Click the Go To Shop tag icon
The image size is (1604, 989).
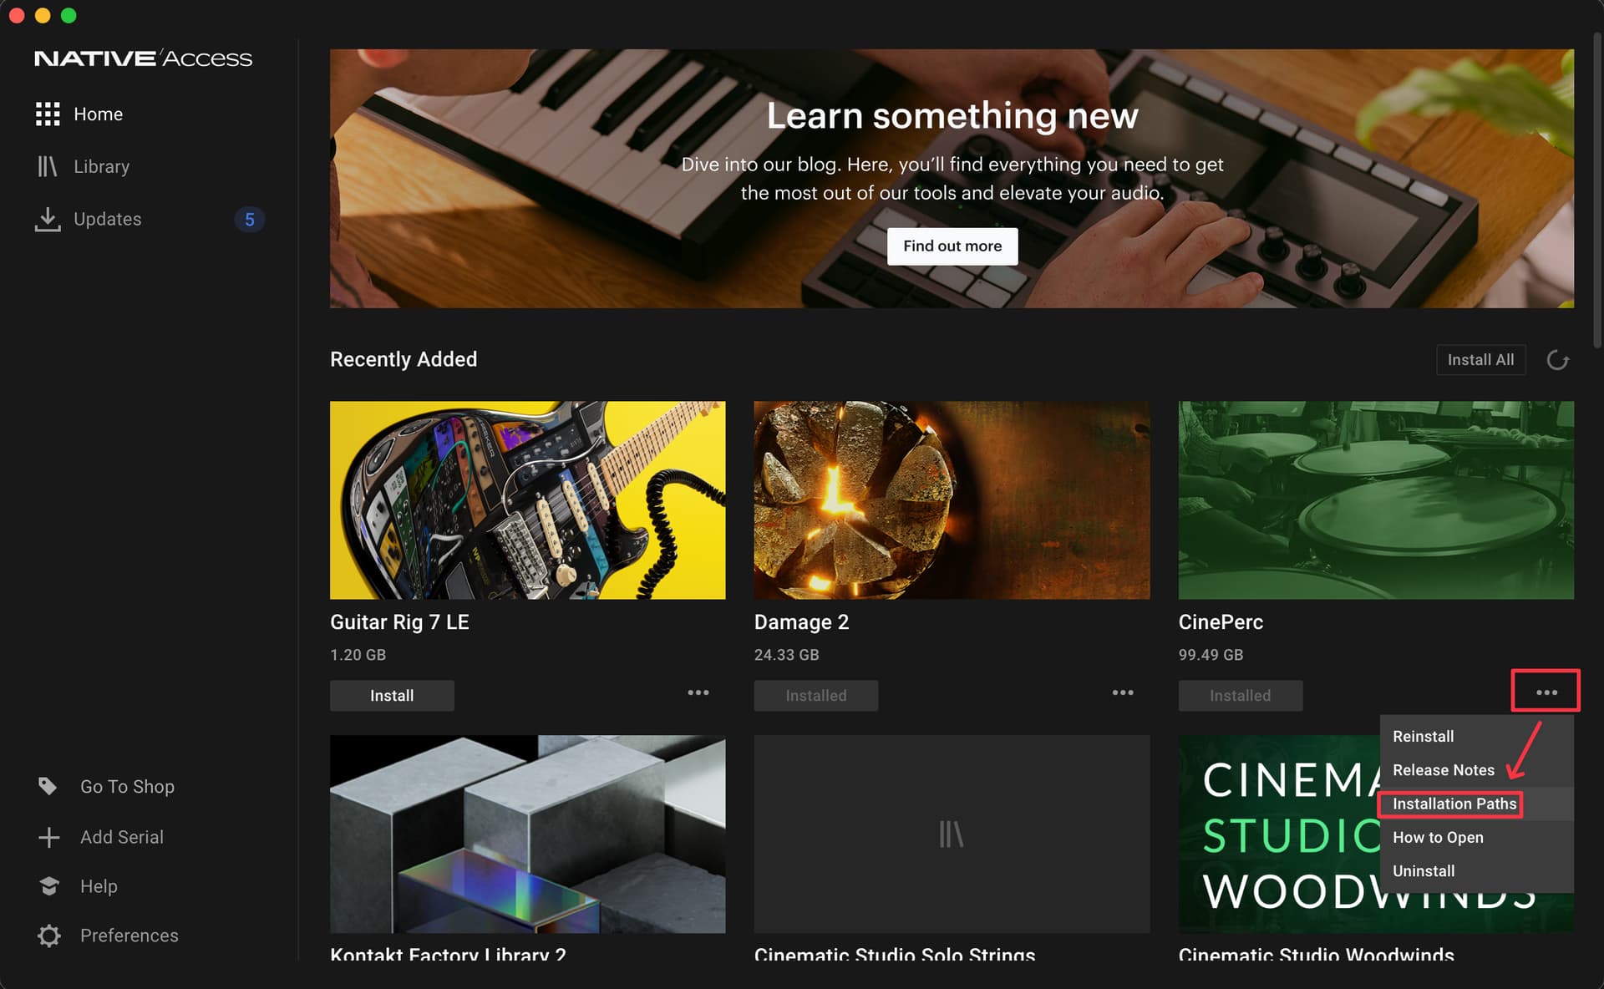(48, 786)
